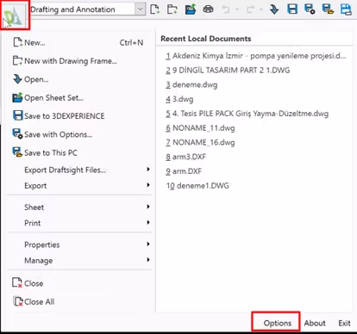The image size is (357, 334).
Task: Open recent file 4. Tesis PILE PACK Giriş
Action: coord(247,114)
